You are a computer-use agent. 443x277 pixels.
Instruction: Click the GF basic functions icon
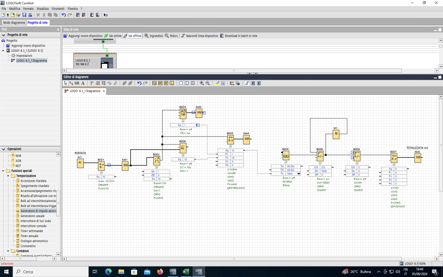click(x=160, y=83)
